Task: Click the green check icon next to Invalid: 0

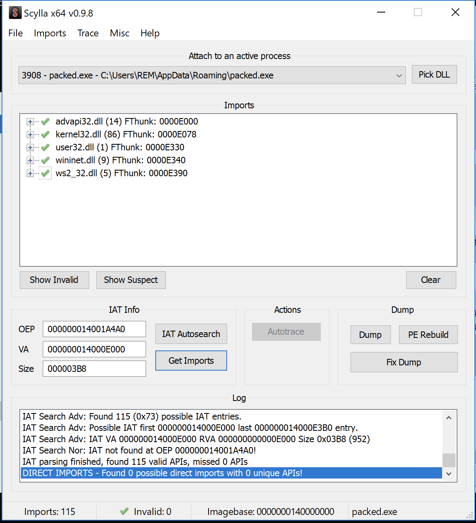Action: pos(124,511)
